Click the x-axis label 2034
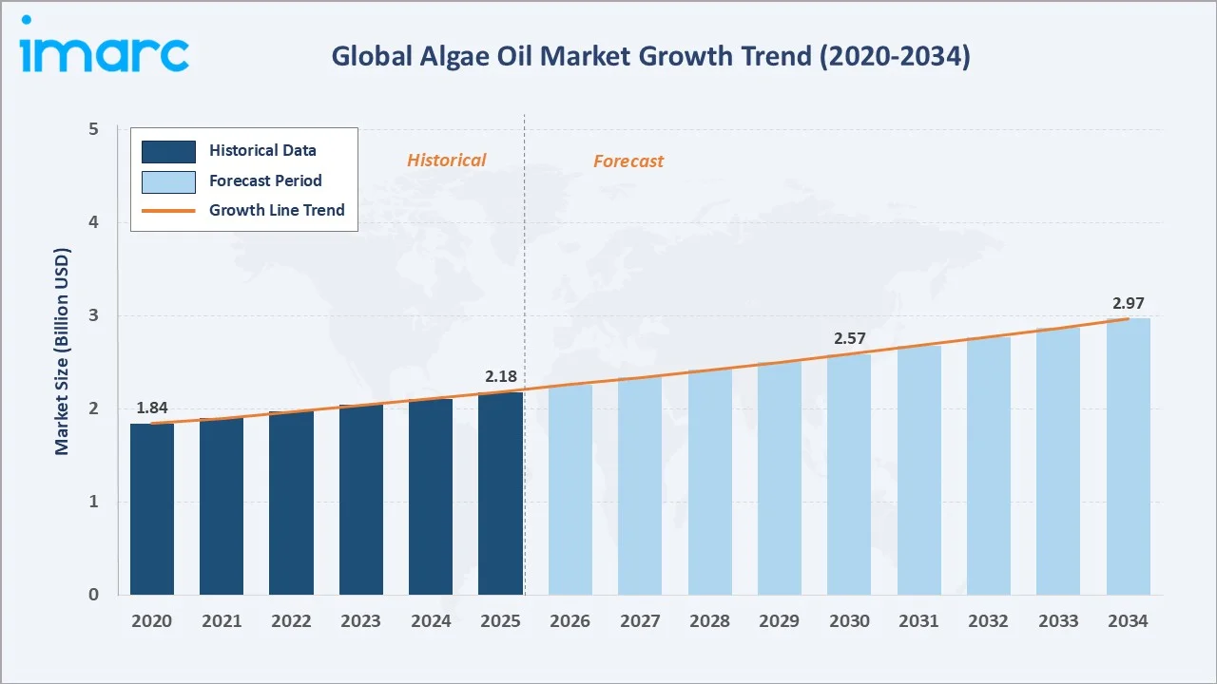The image size is (1217, 684). [1129, 621]
